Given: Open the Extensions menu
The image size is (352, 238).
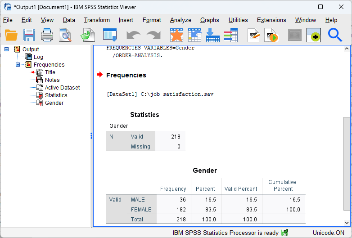Looking at the screenshot, I should click(271, 20).
